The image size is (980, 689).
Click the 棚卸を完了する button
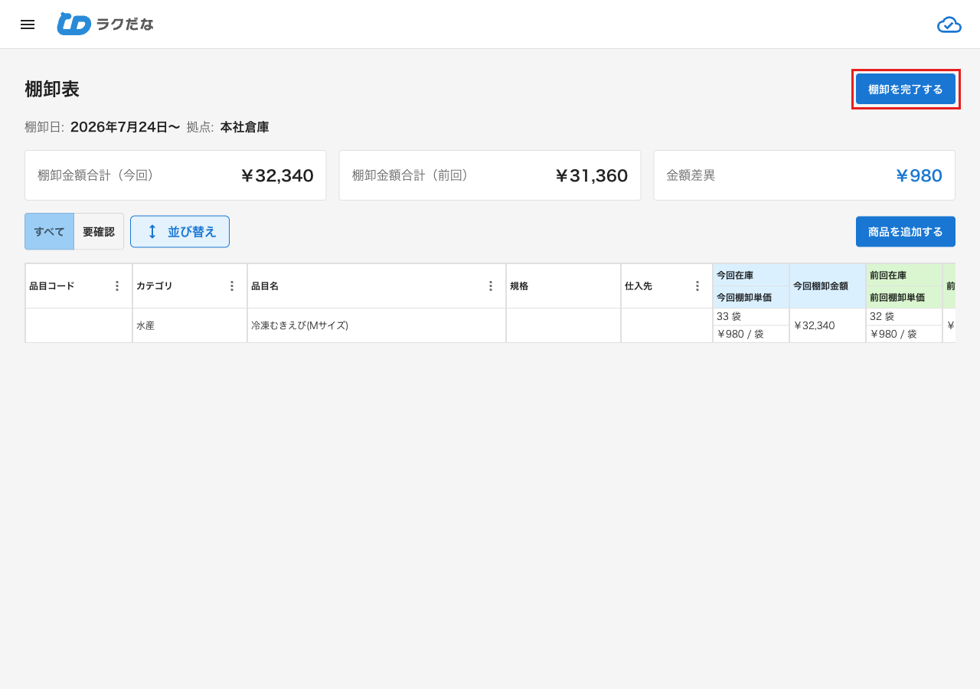pos(906,90)
